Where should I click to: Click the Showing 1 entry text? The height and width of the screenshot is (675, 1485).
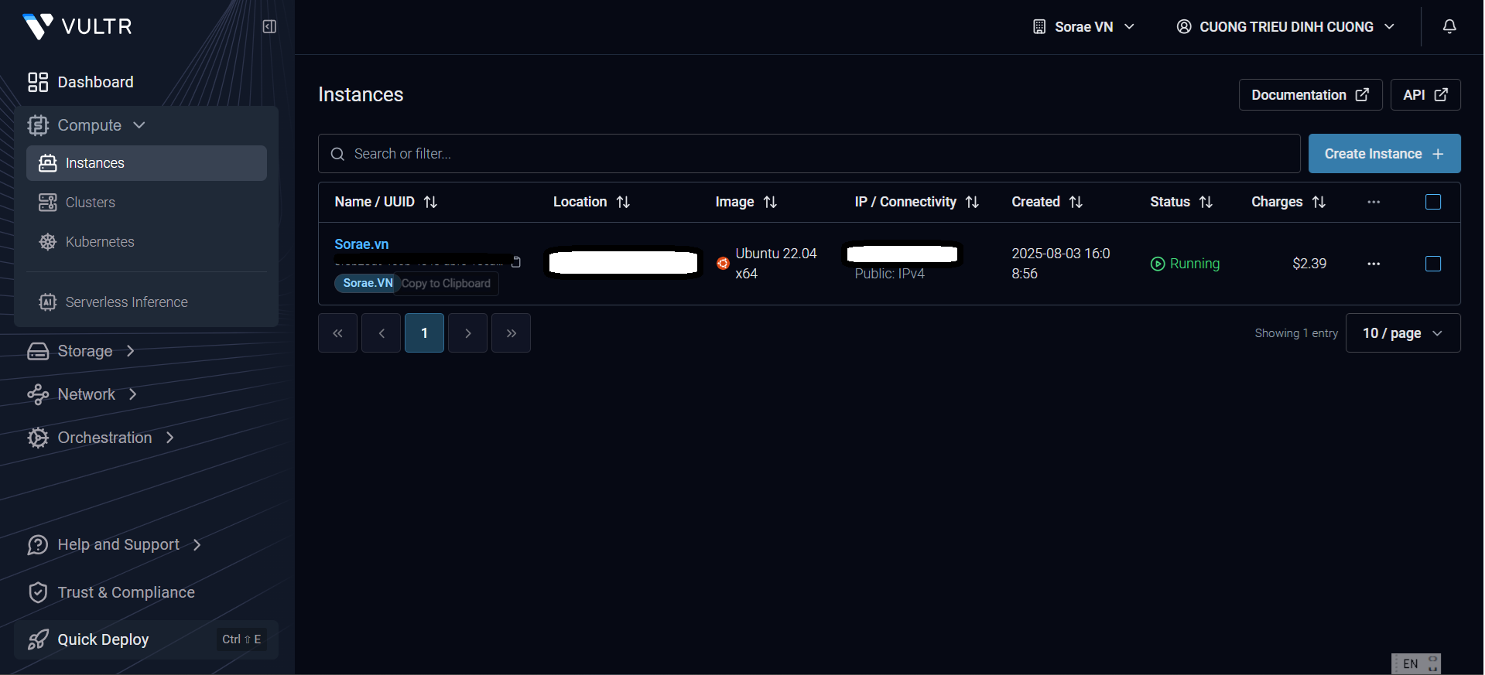[x=1296, y=333]
